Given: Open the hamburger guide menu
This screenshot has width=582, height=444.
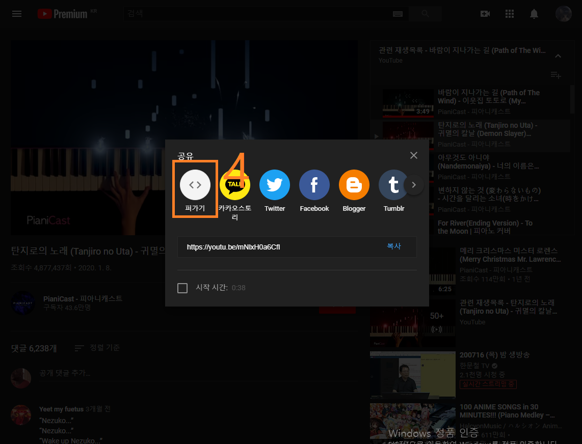Looking at the screenshot, I should pyautogui.click(x=17, y=14).
